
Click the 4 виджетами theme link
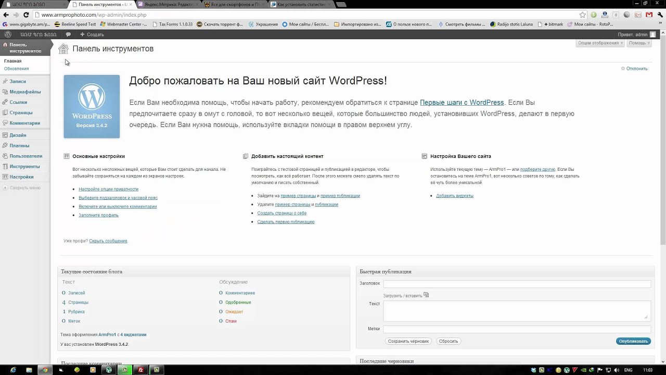pos(133,335)
